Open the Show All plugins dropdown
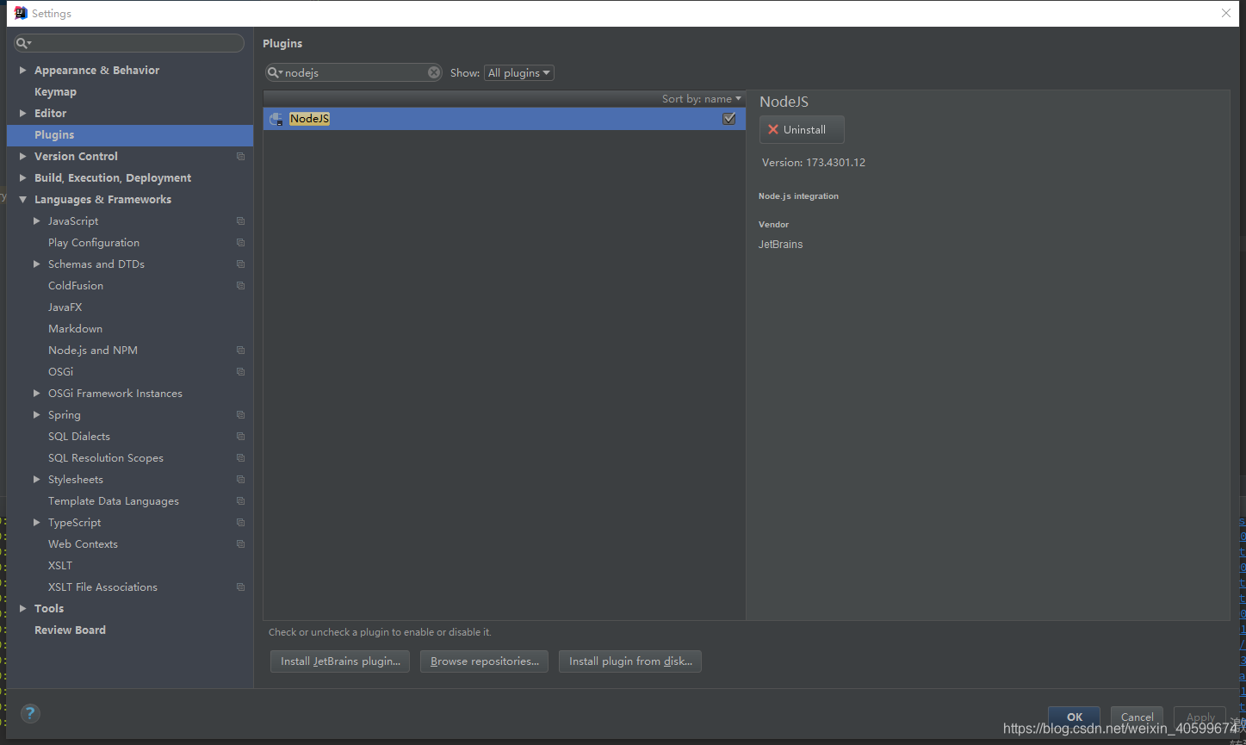 click(x=519, y=73)
